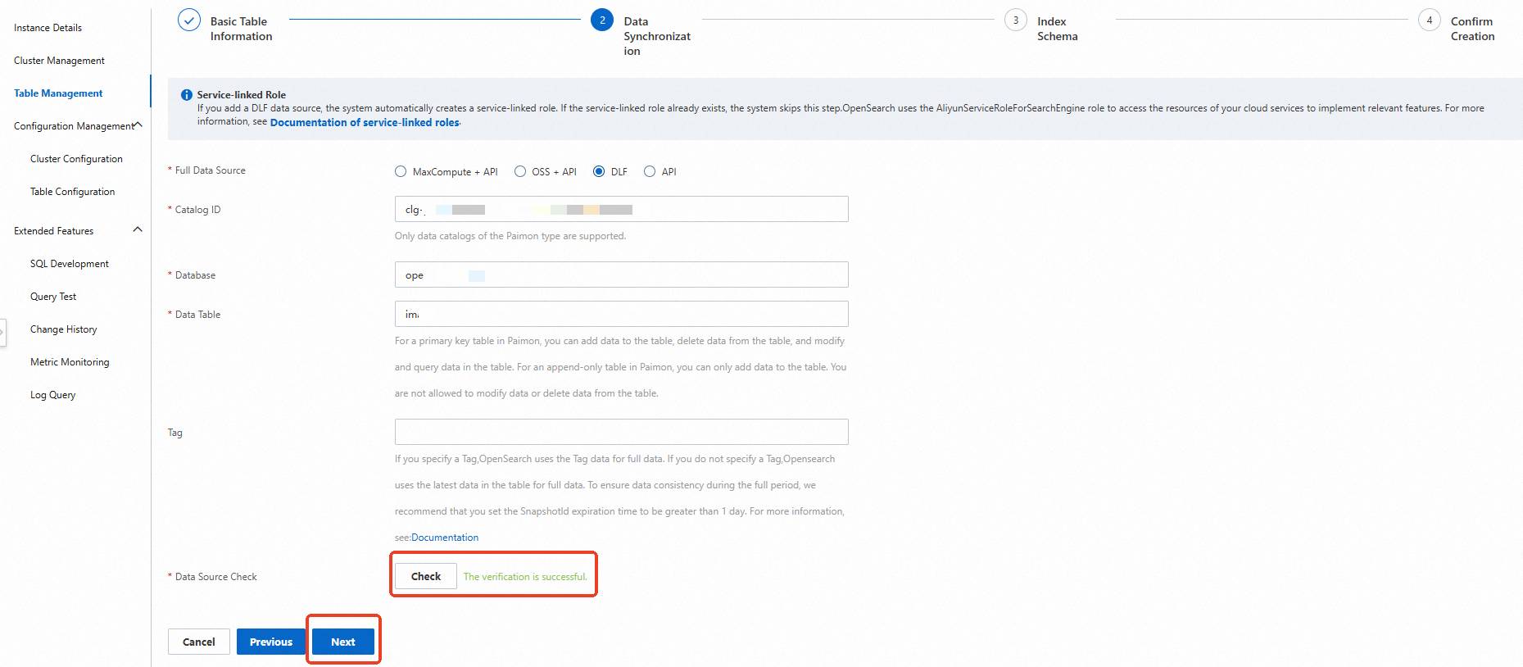Focus the Data Table input field
1523x667 pixels.
coord(622,314)
